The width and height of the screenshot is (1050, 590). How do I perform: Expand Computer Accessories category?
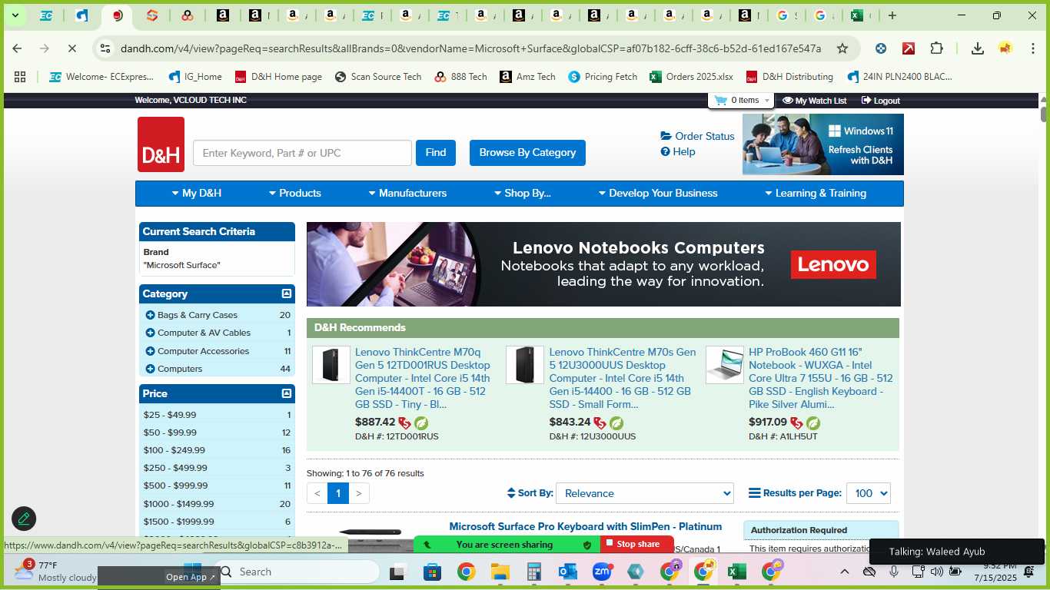(x=150, y=351)
